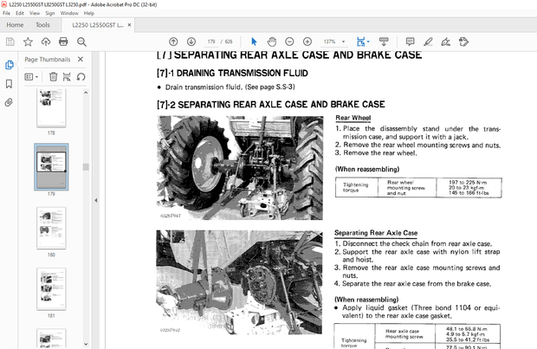Open the File menu

click(x=7, y=13)
